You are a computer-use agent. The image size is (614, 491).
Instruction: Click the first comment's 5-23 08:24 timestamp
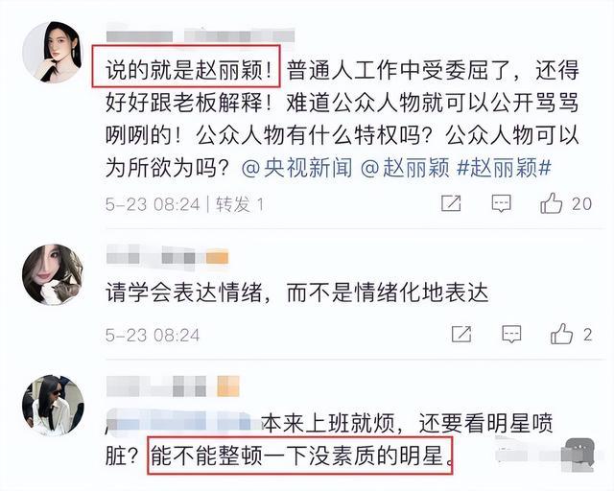point(153,204)
